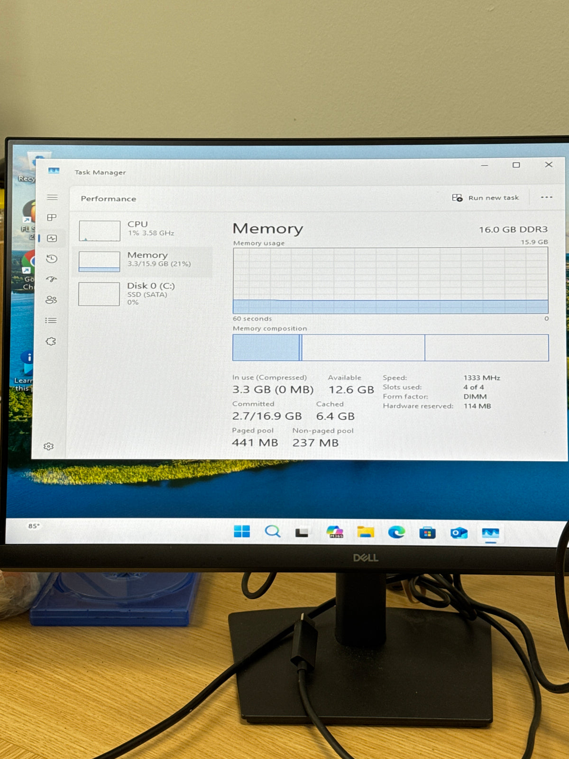Select the Disk 0 (C:) performance item
This screenshot has width=569, height=759.
142,294
